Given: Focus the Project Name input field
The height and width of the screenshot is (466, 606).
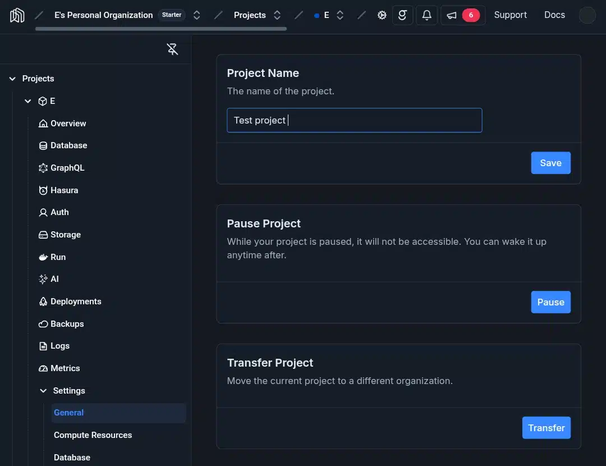Looking at the screenshot, I should (x=355, y=120).
